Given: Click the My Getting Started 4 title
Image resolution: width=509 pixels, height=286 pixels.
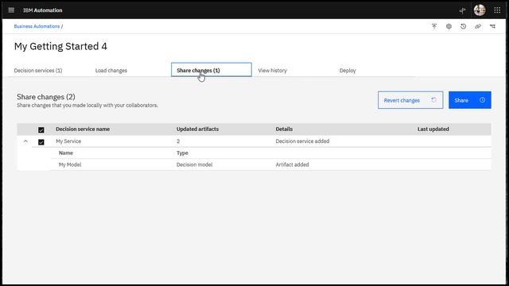Looking at the screenshot, I should click(60, 46).
